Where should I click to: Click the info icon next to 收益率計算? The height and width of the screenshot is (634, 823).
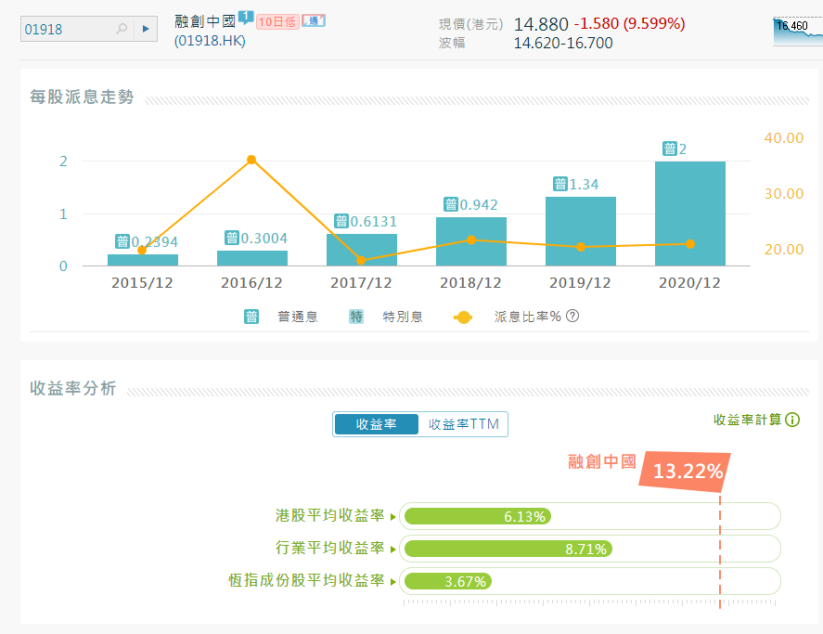(x=792, y=420)
